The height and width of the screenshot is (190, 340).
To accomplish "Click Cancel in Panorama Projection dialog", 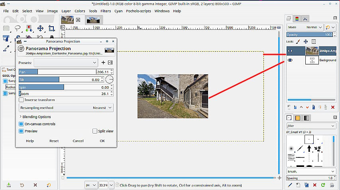I will pos(78,141).
